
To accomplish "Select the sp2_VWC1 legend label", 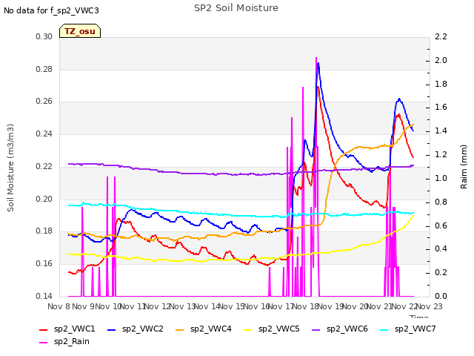I will pyautogui.click(x=74, y=329).
